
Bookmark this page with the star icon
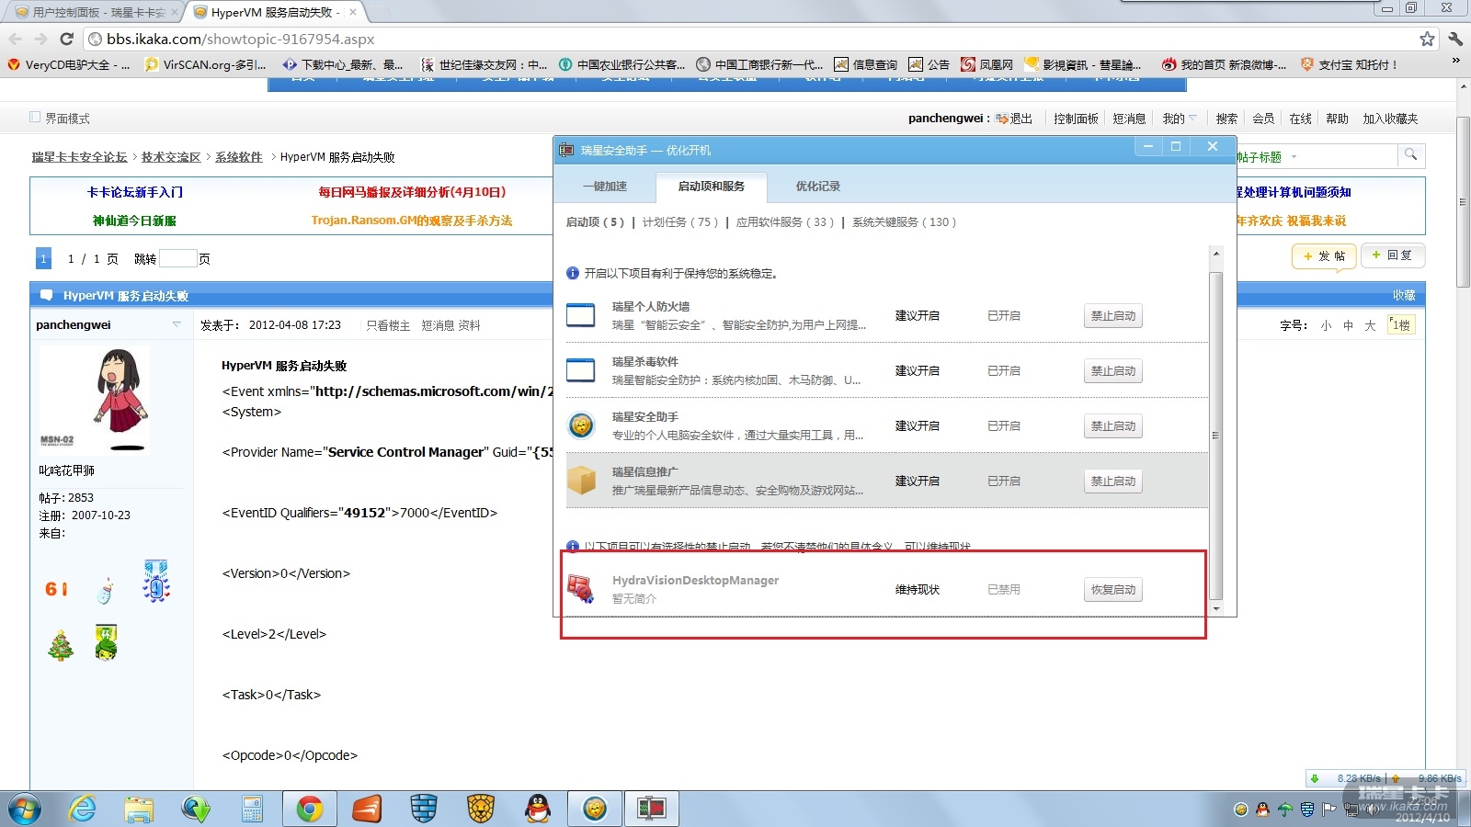(x=1427, y=39)
